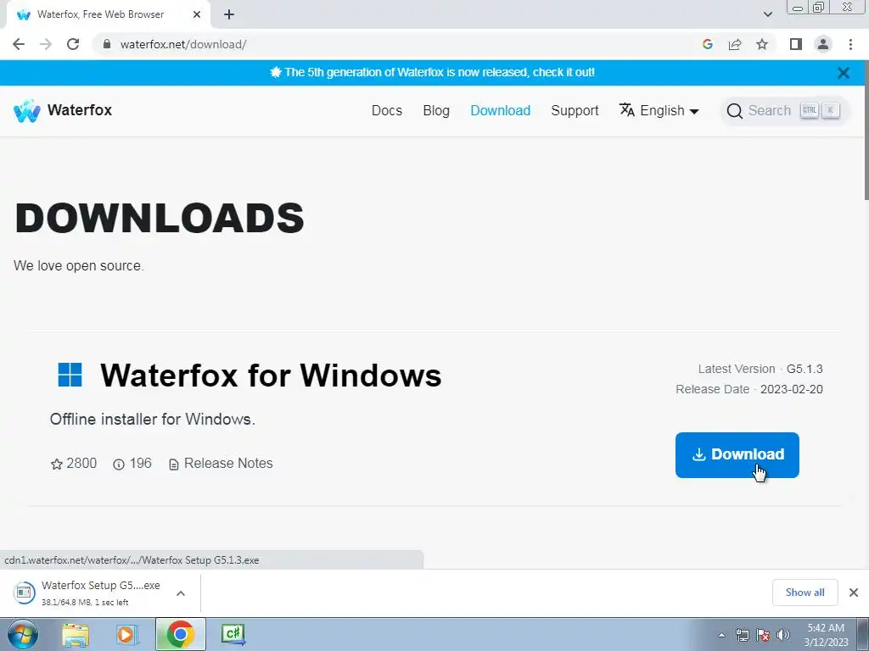869x651 pixels.
Task: Open the Release Notes link
Action: pyautogui.click(x=221, y=464)
